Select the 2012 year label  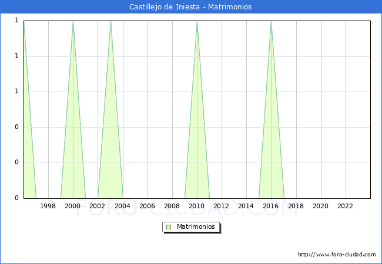click(222, 206)
